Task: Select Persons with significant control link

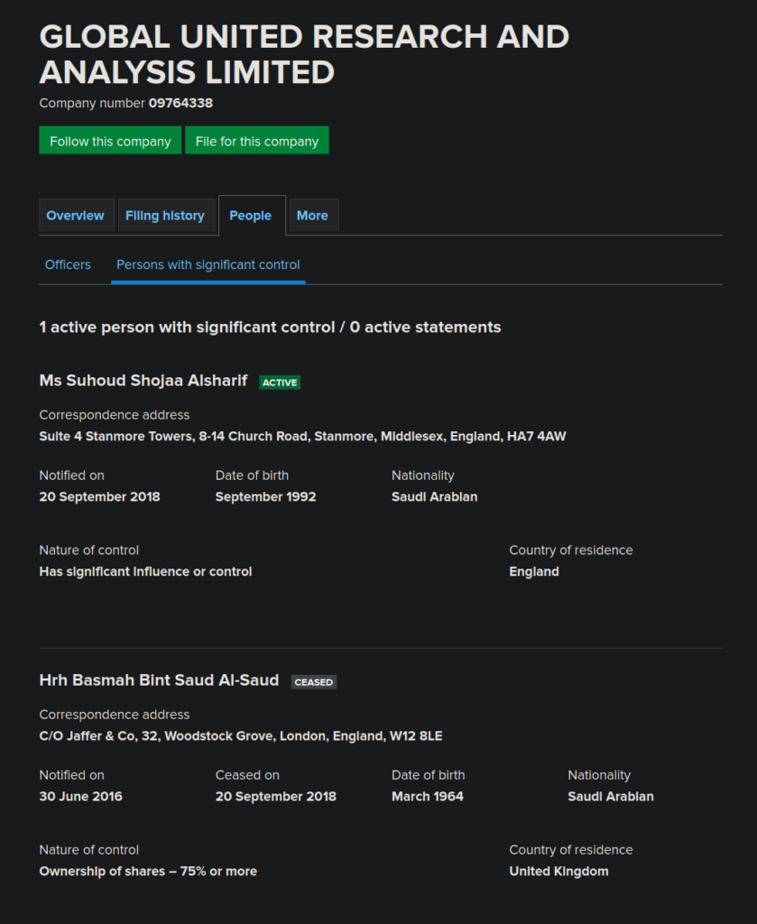Action: point(208,264)
